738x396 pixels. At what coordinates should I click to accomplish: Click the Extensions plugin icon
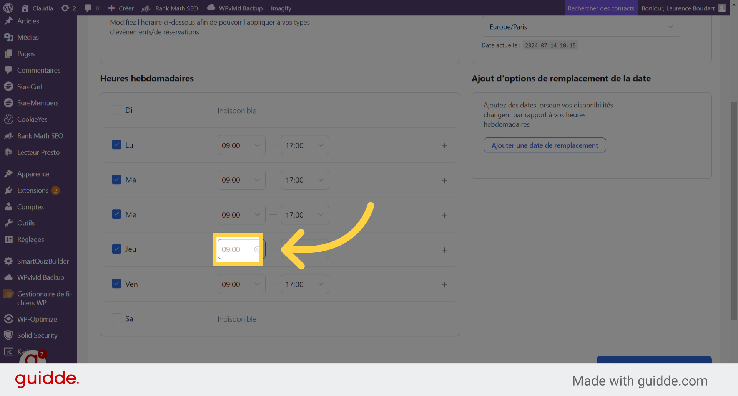(8, 190)
